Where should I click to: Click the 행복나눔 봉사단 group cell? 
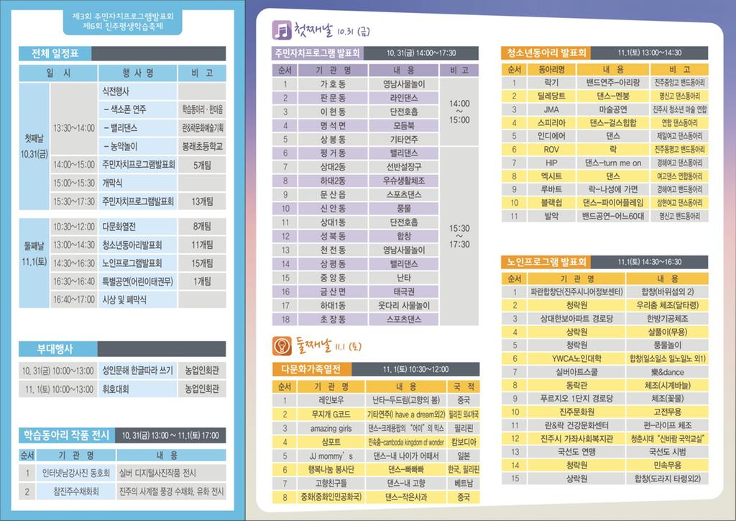coord(331,469)
